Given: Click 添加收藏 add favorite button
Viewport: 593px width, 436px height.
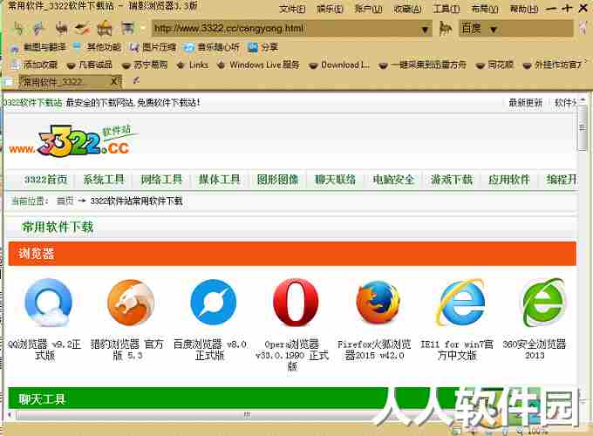Looking at the screenshot, I should pyautogui.click(x=34, y=65).
